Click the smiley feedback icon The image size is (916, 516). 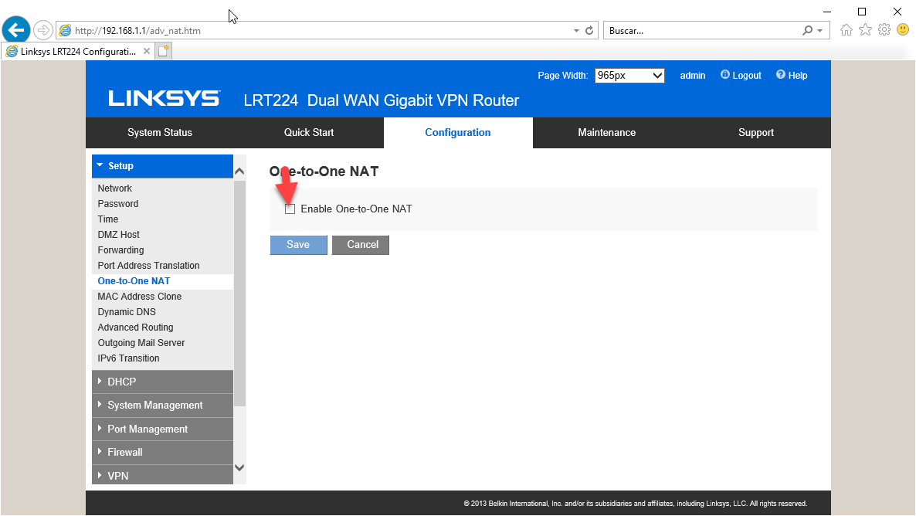click(x=902, y=30)
